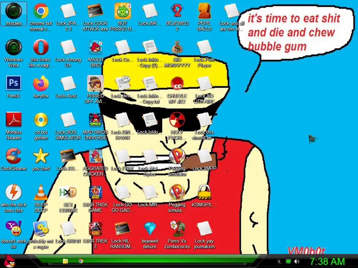Open folder shortcut in taskbar
358x268 pixels.
click(x=65, y=261)
